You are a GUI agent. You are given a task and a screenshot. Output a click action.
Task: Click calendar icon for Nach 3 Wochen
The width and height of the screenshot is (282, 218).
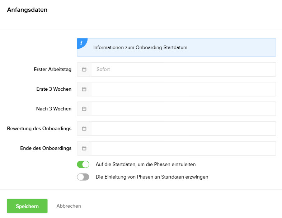coord(84,109)
